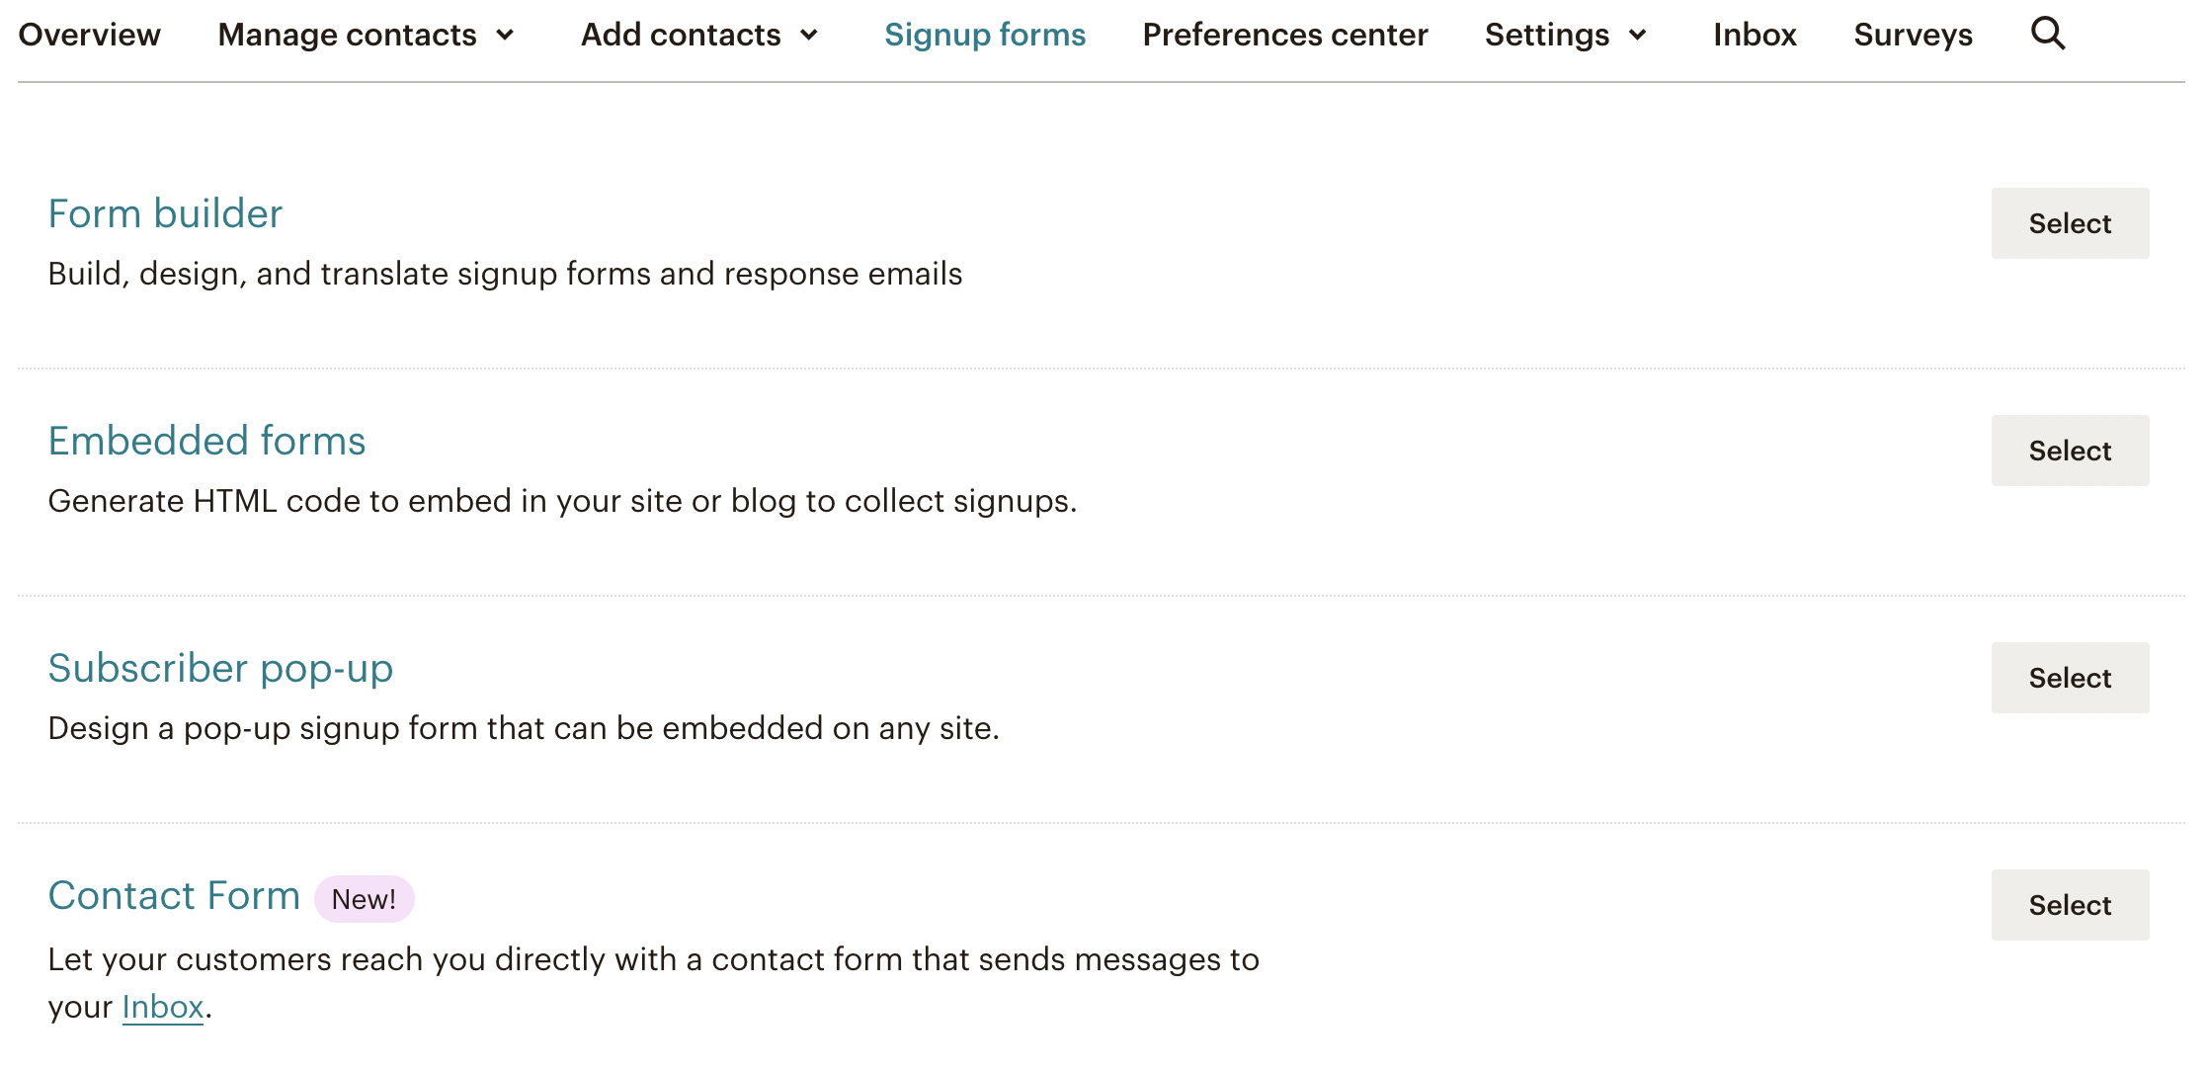The image size is (2207, 1069).
Task: Open the search magnifier icon
Action: click(x=2048, y=34)
